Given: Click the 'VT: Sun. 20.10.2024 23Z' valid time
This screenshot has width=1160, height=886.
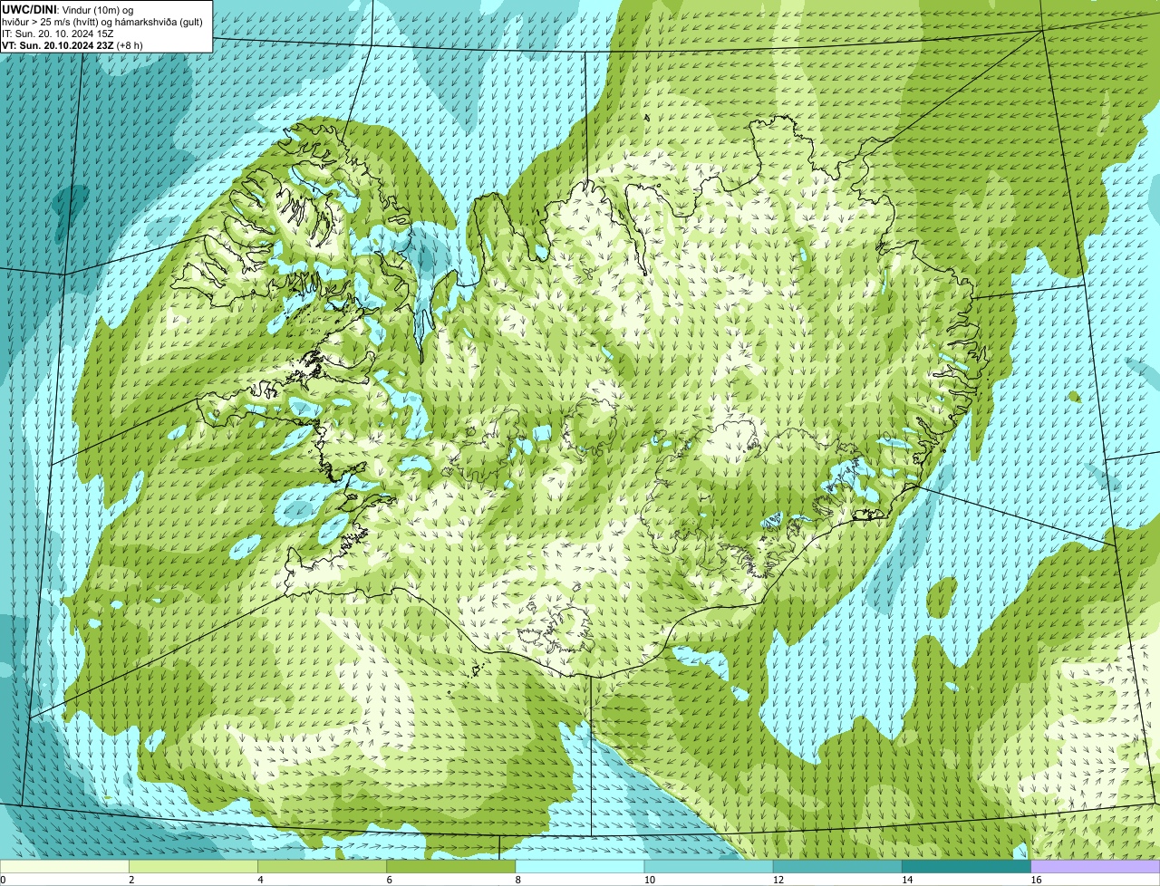Looking at the screenshot, I should point(58,45).
